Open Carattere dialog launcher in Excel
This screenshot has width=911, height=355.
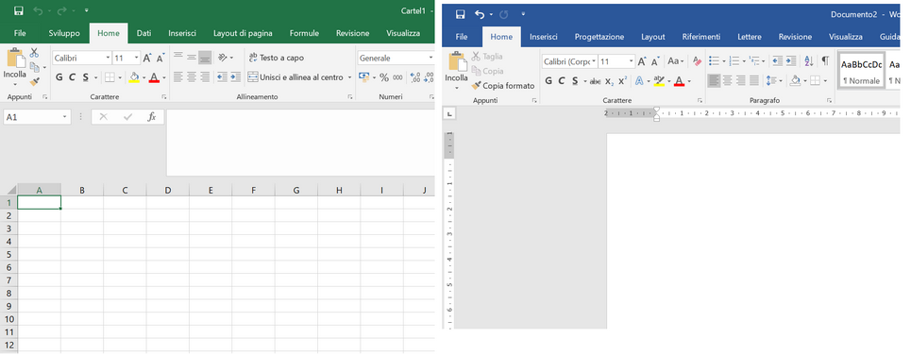pos(164,97)
